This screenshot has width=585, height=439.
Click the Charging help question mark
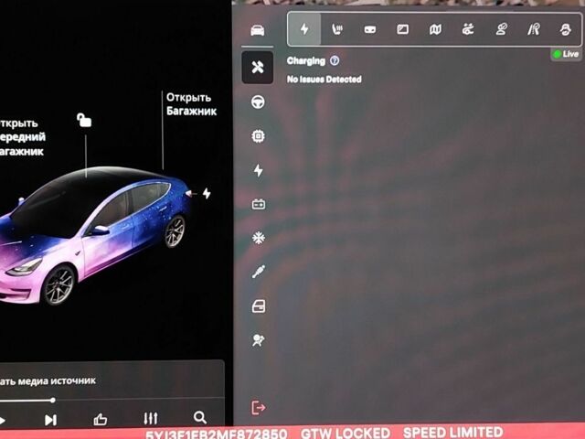click(335, 60)
